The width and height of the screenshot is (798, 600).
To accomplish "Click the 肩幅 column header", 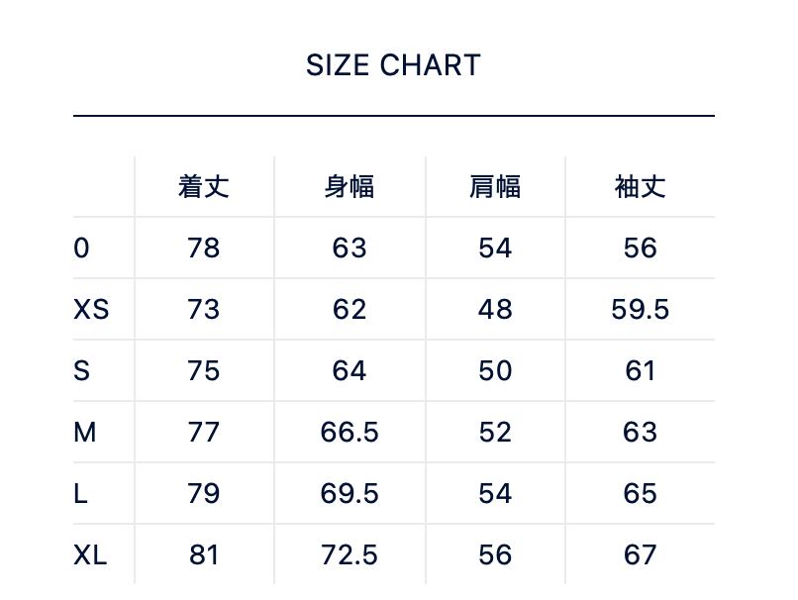I will (x=495, y=187).
